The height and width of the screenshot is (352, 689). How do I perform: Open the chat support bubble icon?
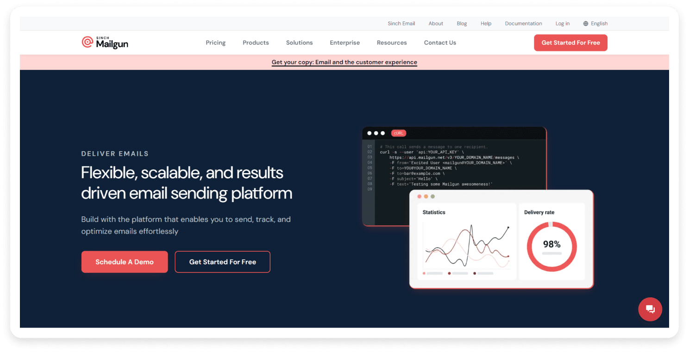(x=650, y=309)
